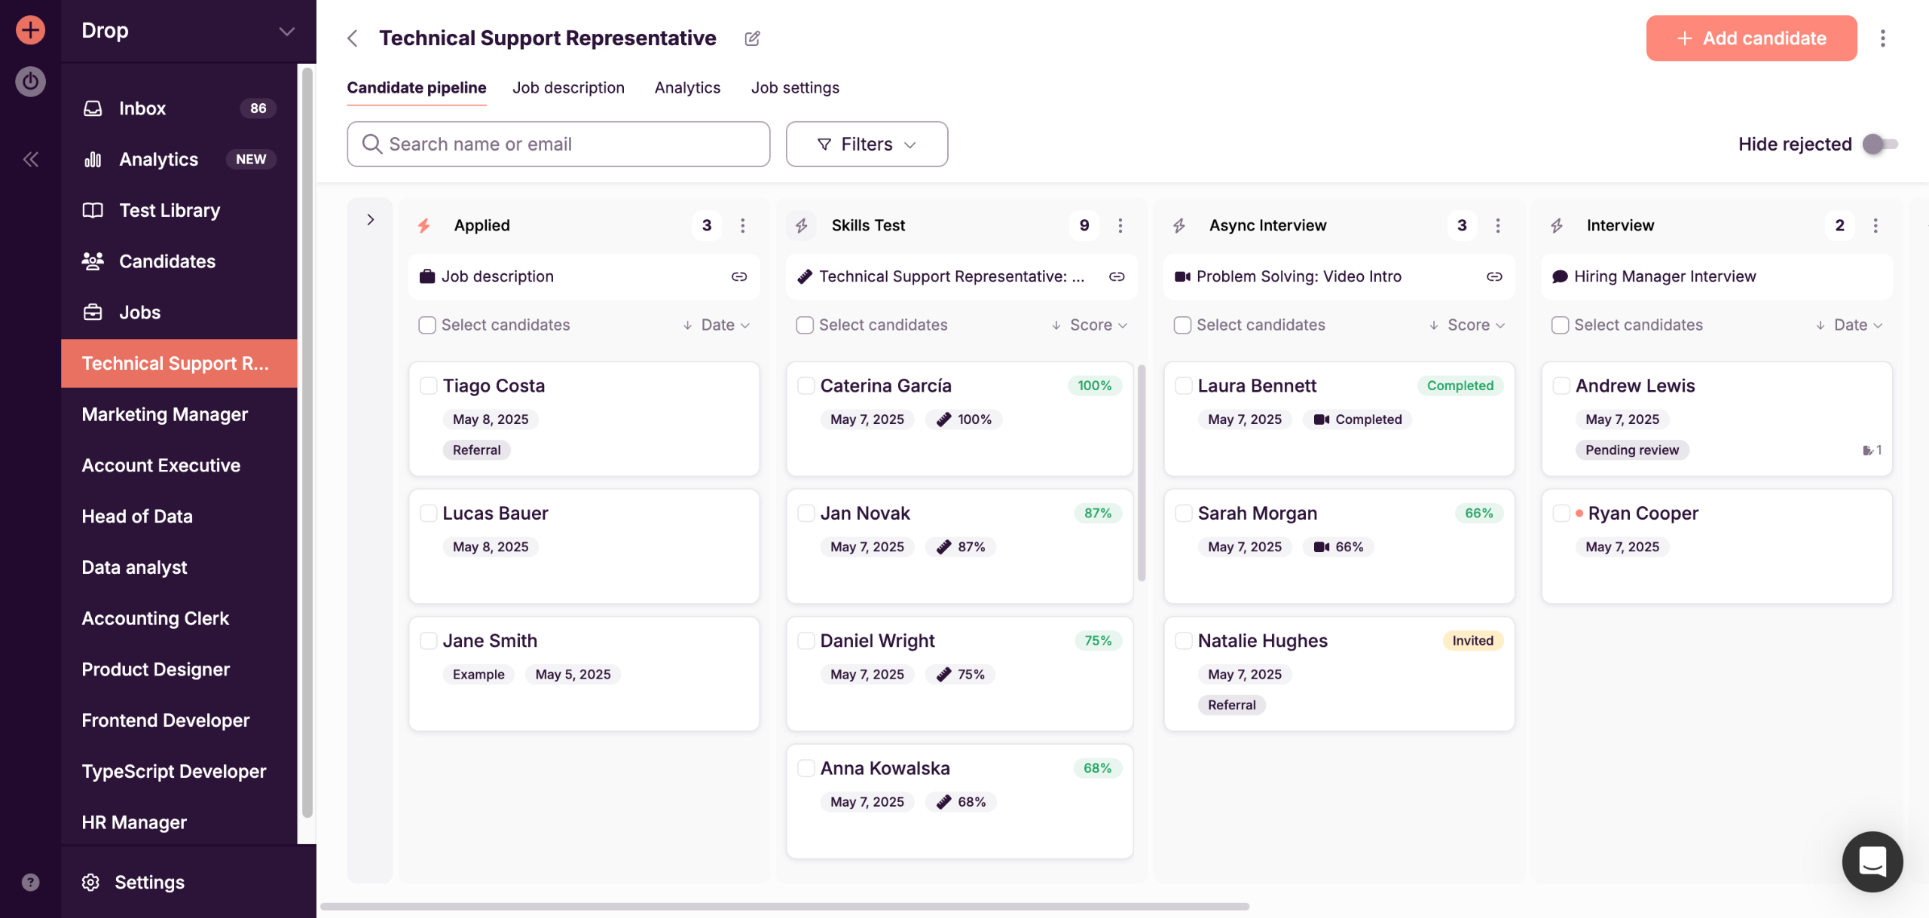
Task: Click Async Interview lightning automation icon
Action: coord(1179,225)
